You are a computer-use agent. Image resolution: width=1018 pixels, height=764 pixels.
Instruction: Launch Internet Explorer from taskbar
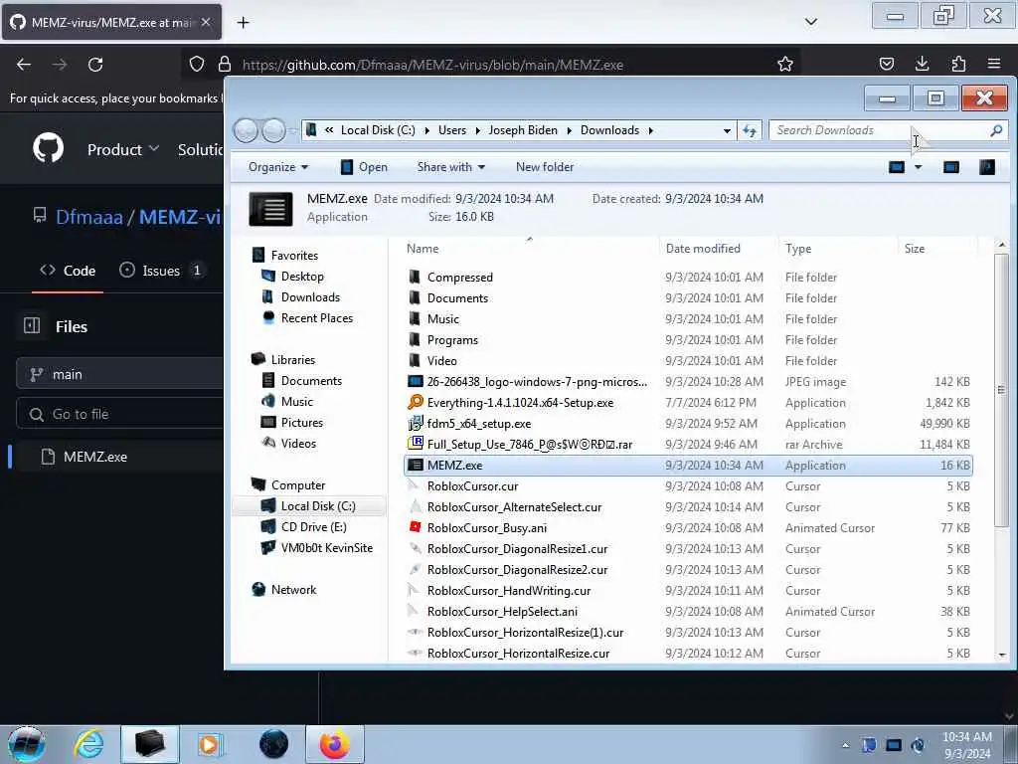pos(88,744)
